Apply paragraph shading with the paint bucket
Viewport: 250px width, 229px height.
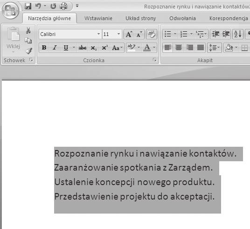pyautogui.click(x=229, y=48)
